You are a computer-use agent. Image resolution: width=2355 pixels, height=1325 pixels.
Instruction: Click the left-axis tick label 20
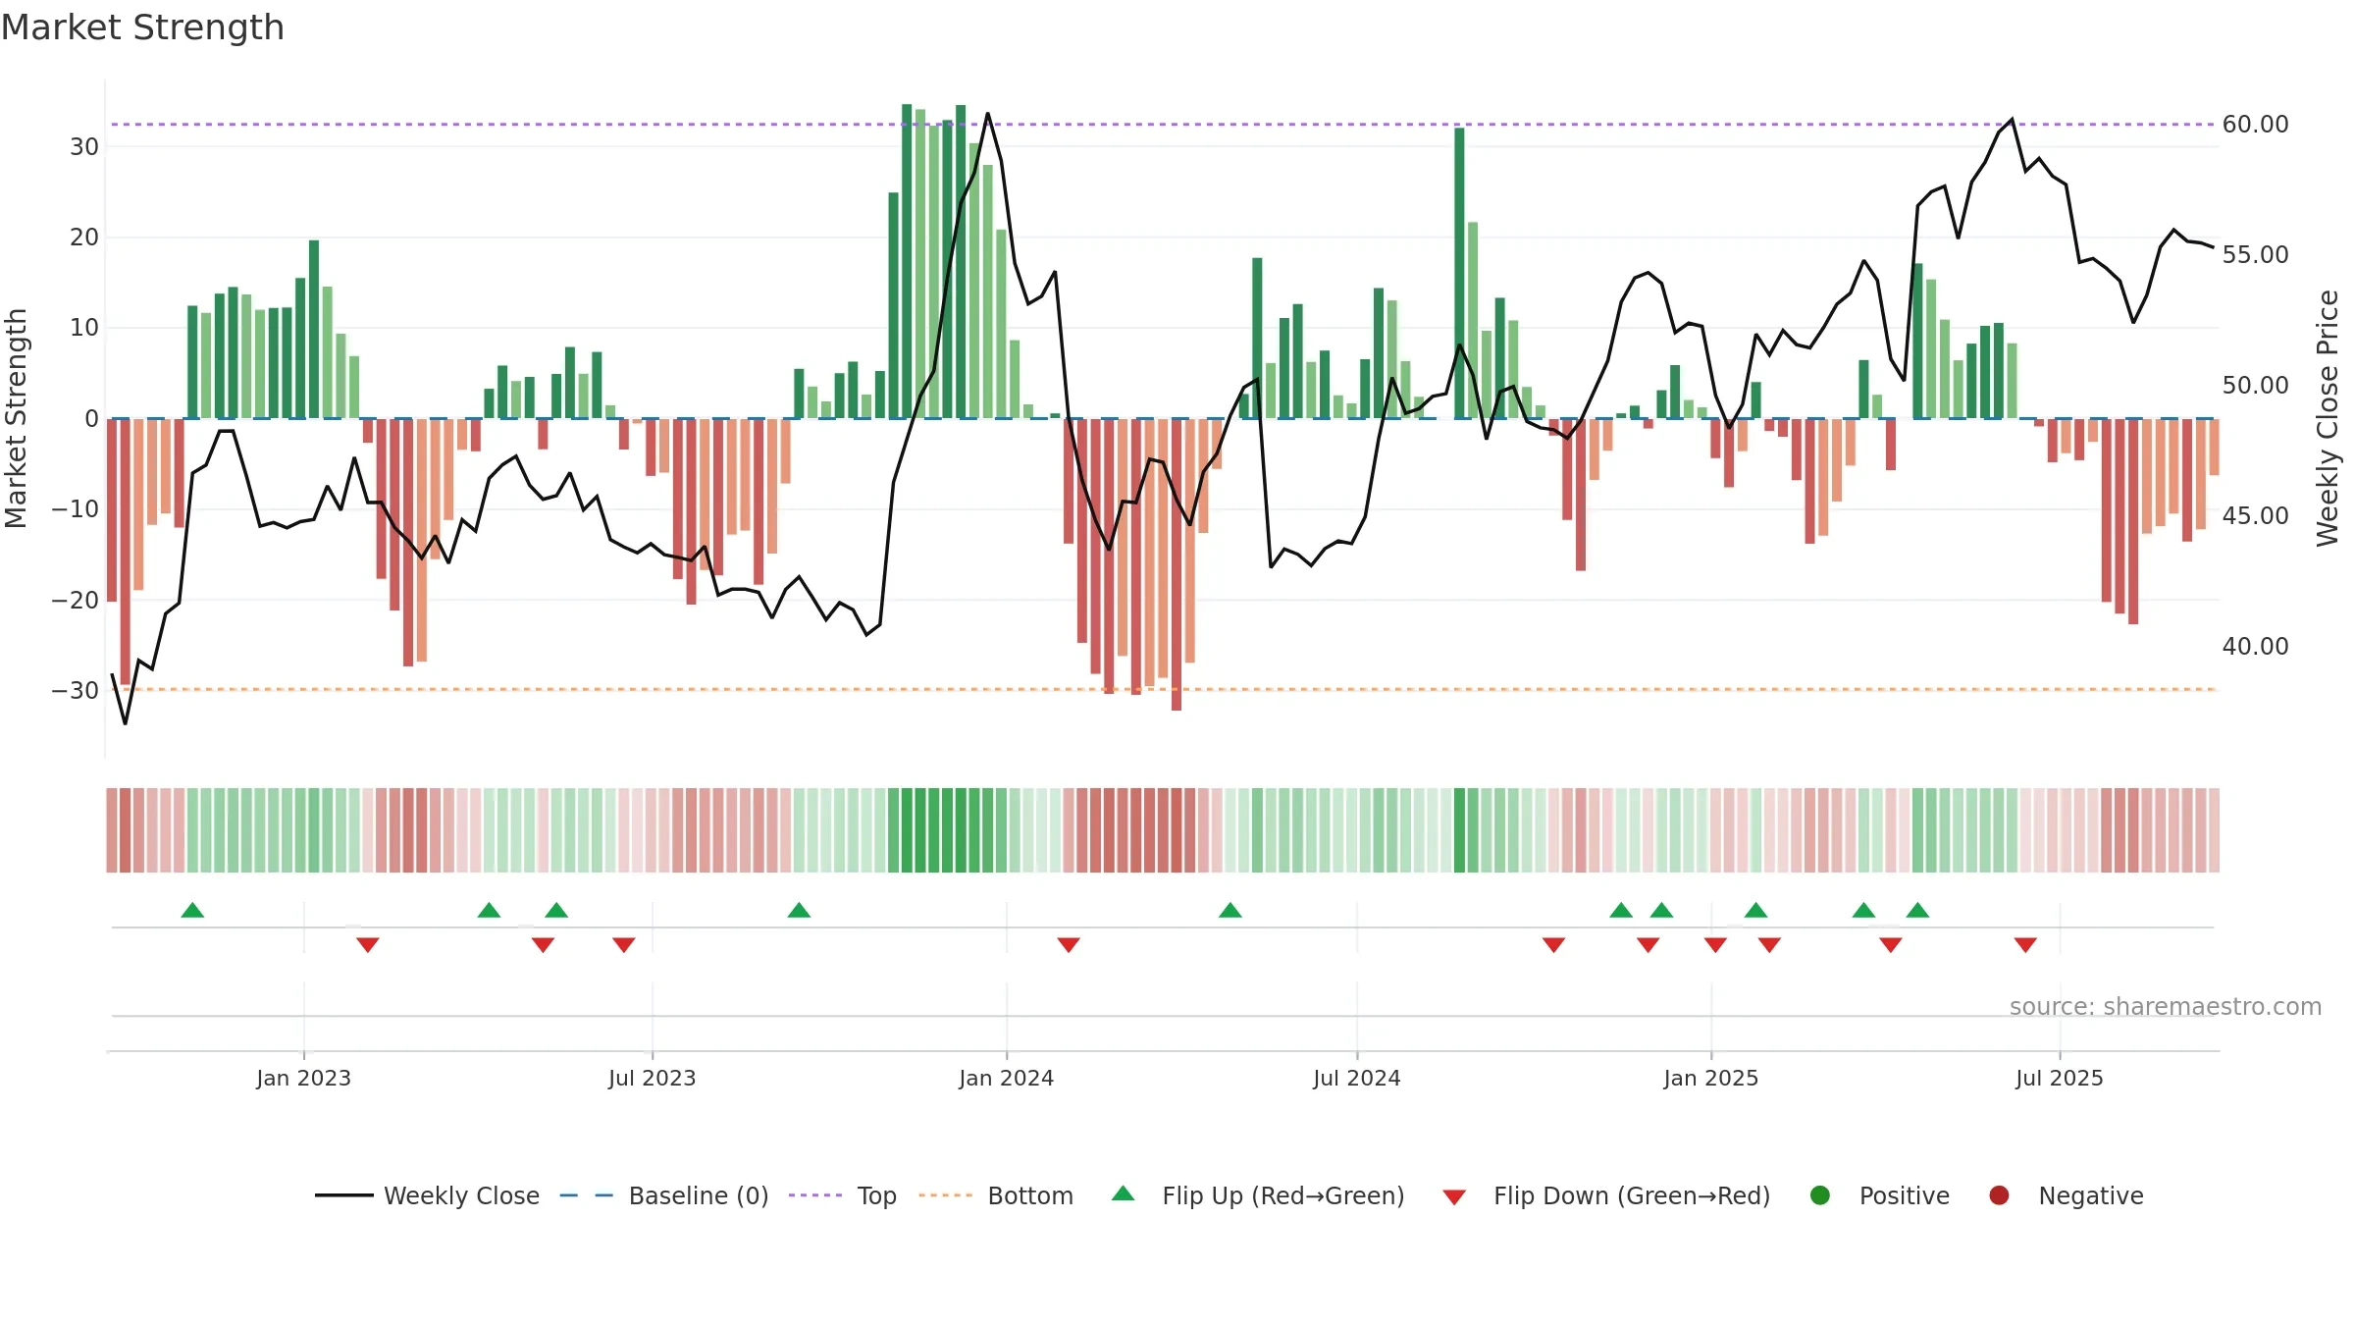tap(84, 238)
